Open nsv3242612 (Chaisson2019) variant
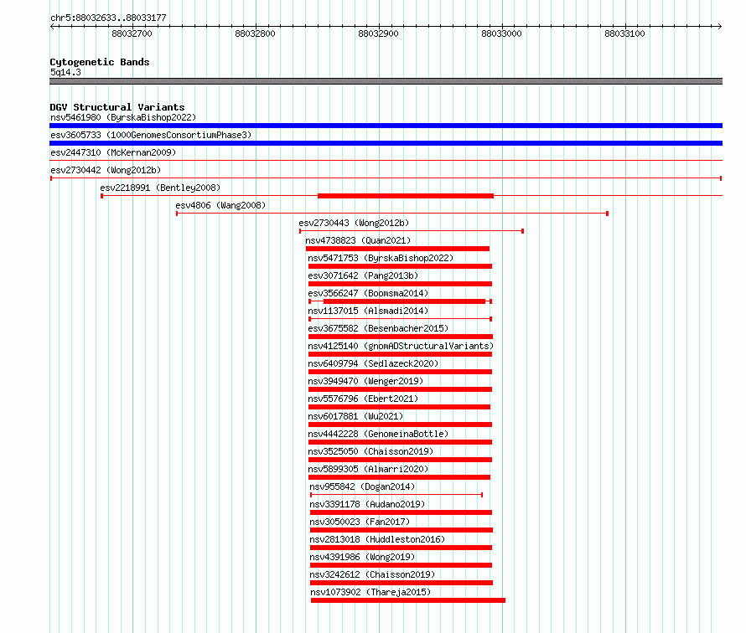The width and height of the screenshot is (746, 633). 372,574
